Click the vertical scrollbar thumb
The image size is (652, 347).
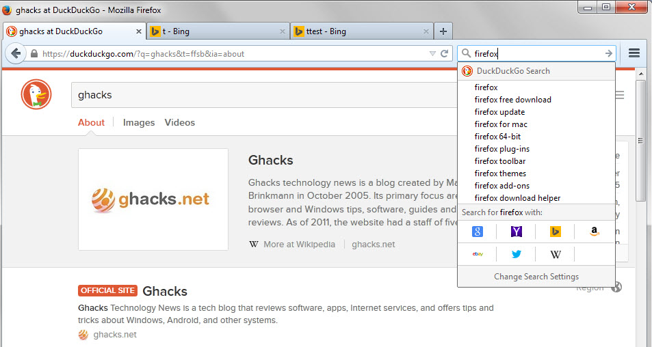coord(640,141)
